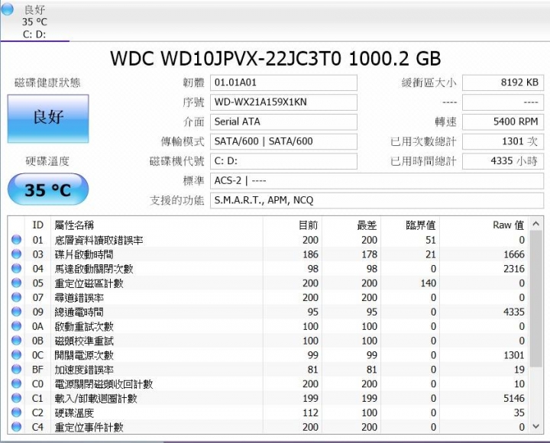Viewport: 550px width, 443px height.
Task: Click the status orb for attribute BF
Action: (x=16, y=370)
